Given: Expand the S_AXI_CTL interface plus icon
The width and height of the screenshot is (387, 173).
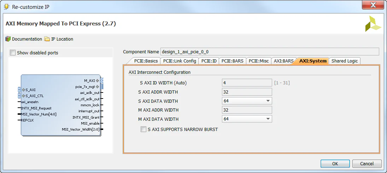Looking at the screenshot, I should (24, 96).
